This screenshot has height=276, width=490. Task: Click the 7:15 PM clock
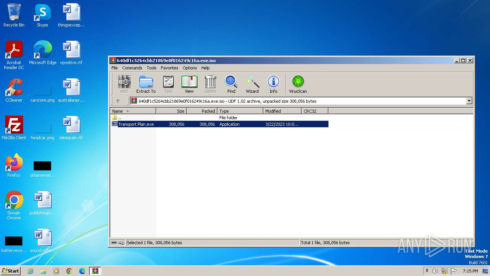click(x=470, y=271)
